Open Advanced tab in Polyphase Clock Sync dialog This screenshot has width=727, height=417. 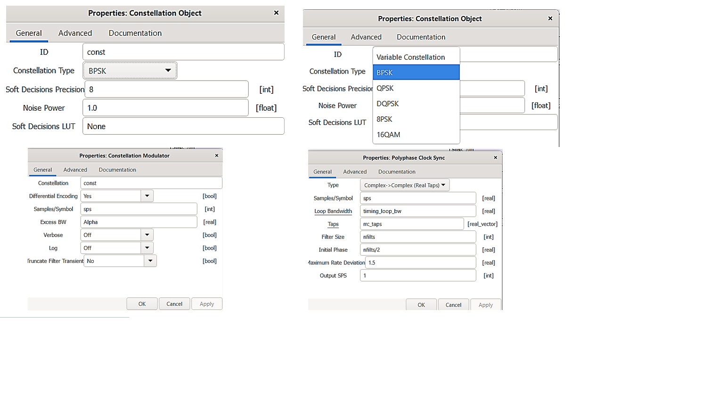click(x=355, y=172)
